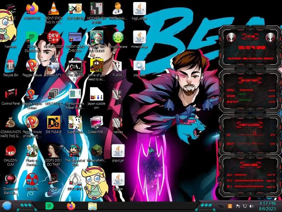The width and height of the screenshot is (282, 212).
Task: Open the laptop icon labeled OOPS
Action: click(x=54, y=179)
